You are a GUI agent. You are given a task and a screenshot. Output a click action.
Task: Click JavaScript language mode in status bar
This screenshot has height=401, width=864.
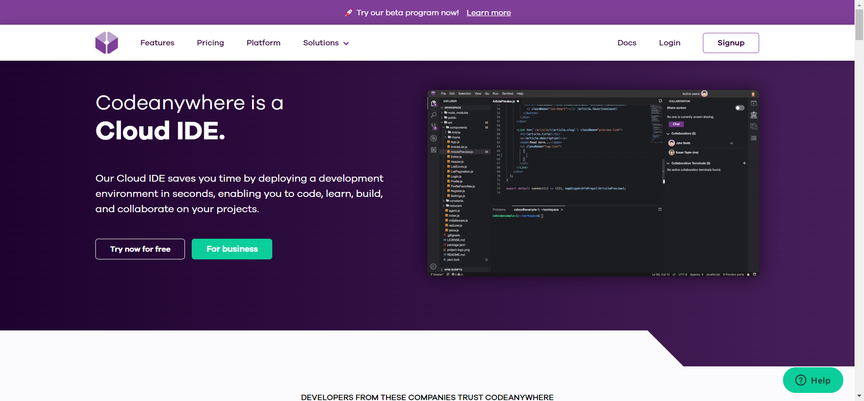click(713, 274)
